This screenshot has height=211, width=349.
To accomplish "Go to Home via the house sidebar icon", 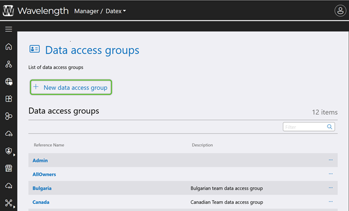I will [9, 47].
